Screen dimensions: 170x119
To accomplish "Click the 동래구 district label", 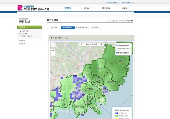I will point(97,80).
